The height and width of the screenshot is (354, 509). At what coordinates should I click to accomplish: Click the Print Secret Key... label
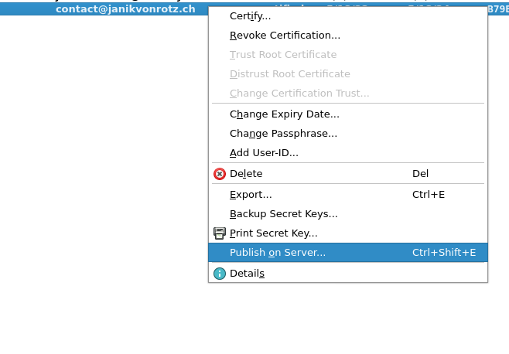tap(273, 233)
